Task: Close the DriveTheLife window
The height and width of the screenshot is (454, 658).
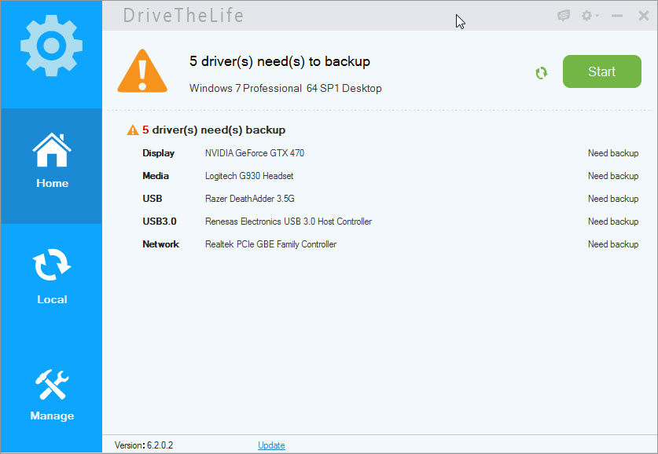Action: click(x=643, y=16)
